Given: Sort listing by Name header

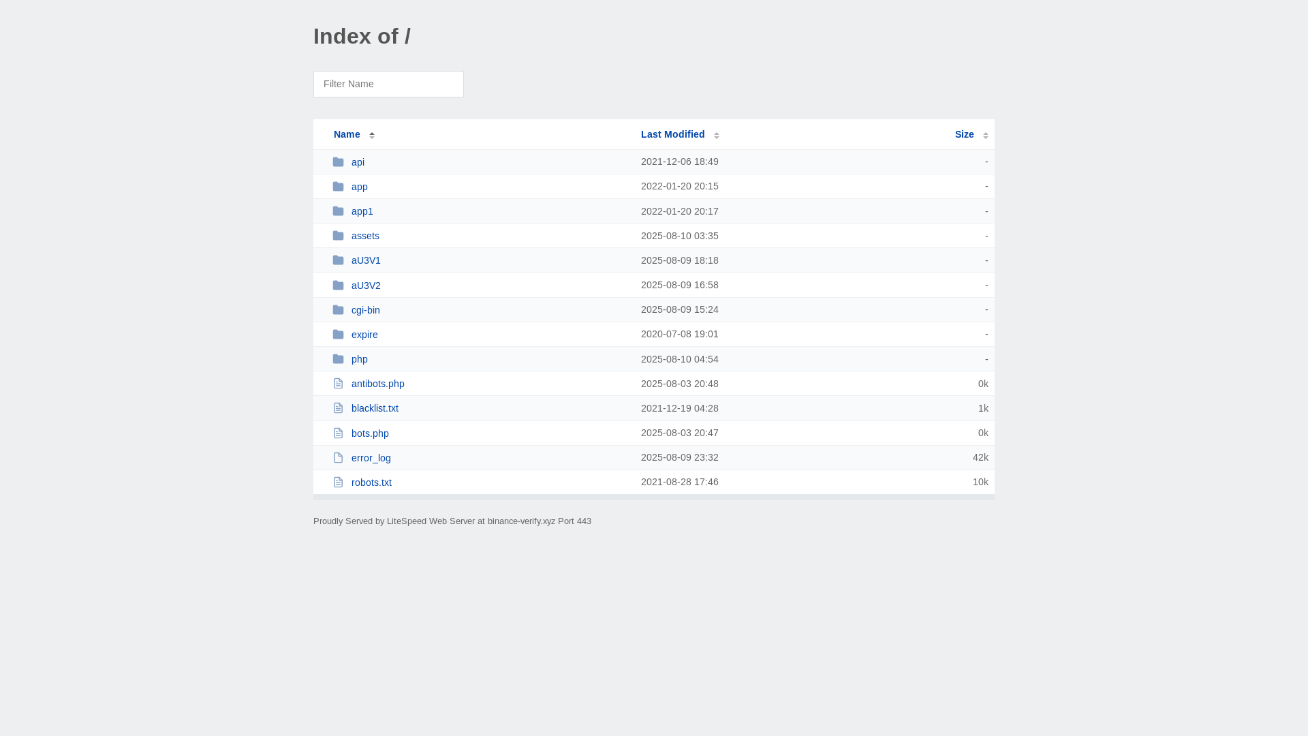Looking at the screenshot, I should point(347,134).
